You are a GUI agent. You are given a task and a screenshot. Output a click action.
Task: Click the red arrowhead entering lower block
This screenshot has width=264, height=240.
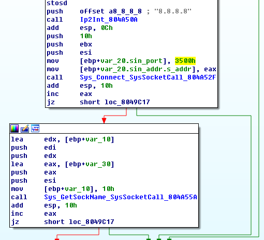pyautogui.click(x=104, y=120)
